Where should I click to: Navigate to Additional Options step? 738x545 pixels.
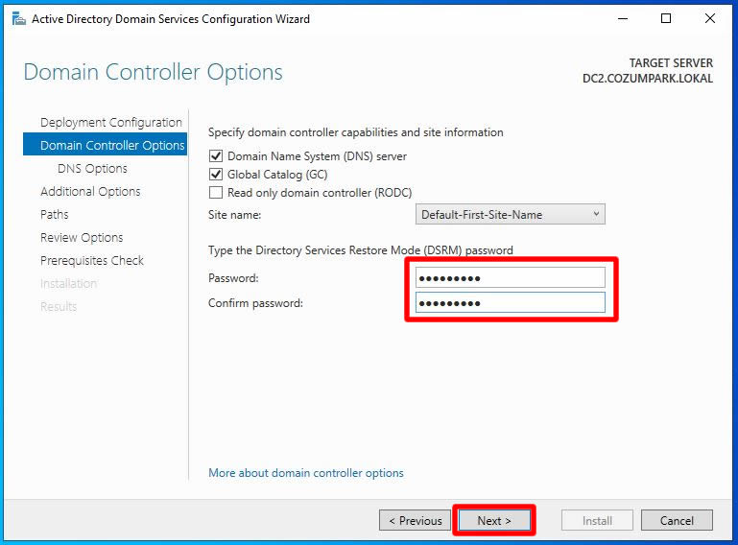[x=90, y=192]
